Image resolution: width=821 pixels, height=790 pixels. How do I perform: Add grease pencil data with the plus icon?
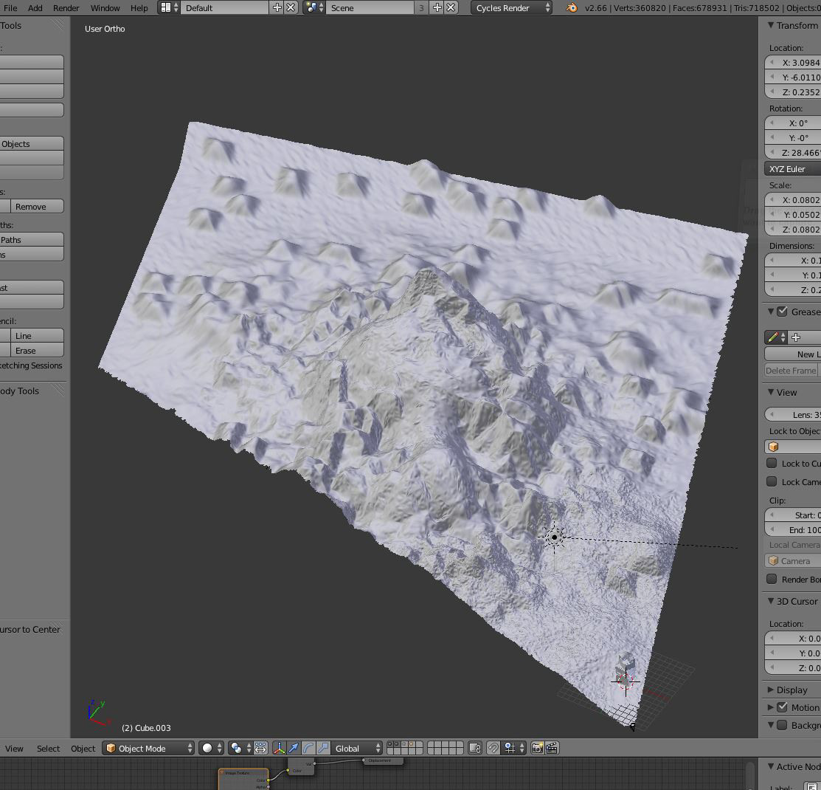796,337
